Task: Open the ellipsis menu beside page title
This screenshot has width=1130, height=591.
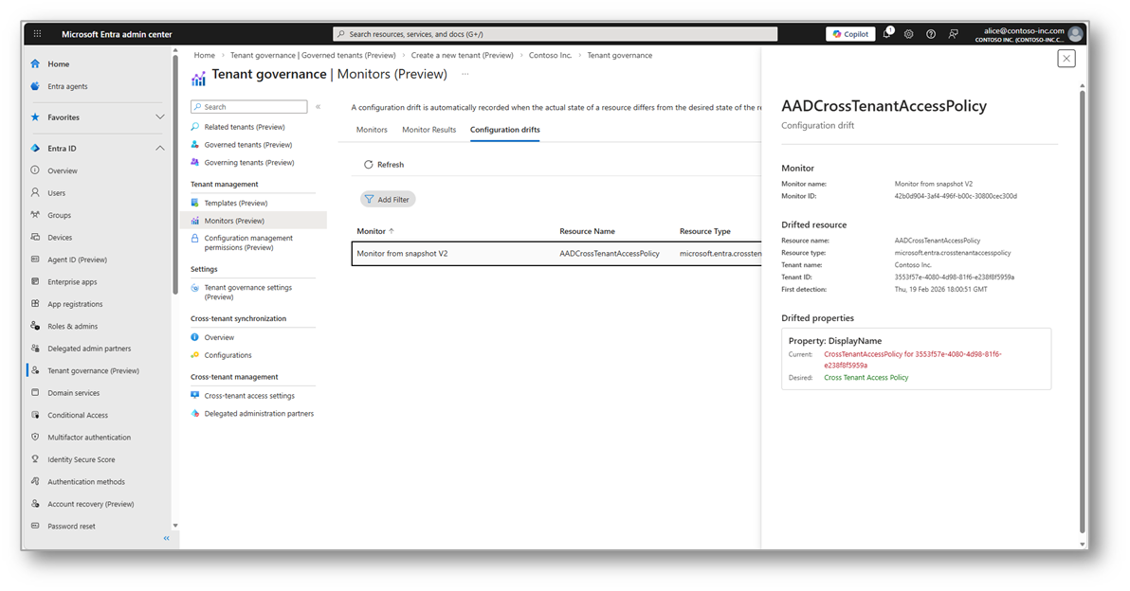Action: click(x=465, y=74)
